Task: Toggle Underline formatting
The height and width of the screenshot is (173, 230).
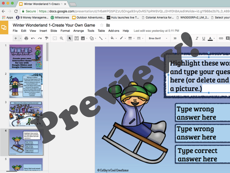Action: tap(203, 38)
